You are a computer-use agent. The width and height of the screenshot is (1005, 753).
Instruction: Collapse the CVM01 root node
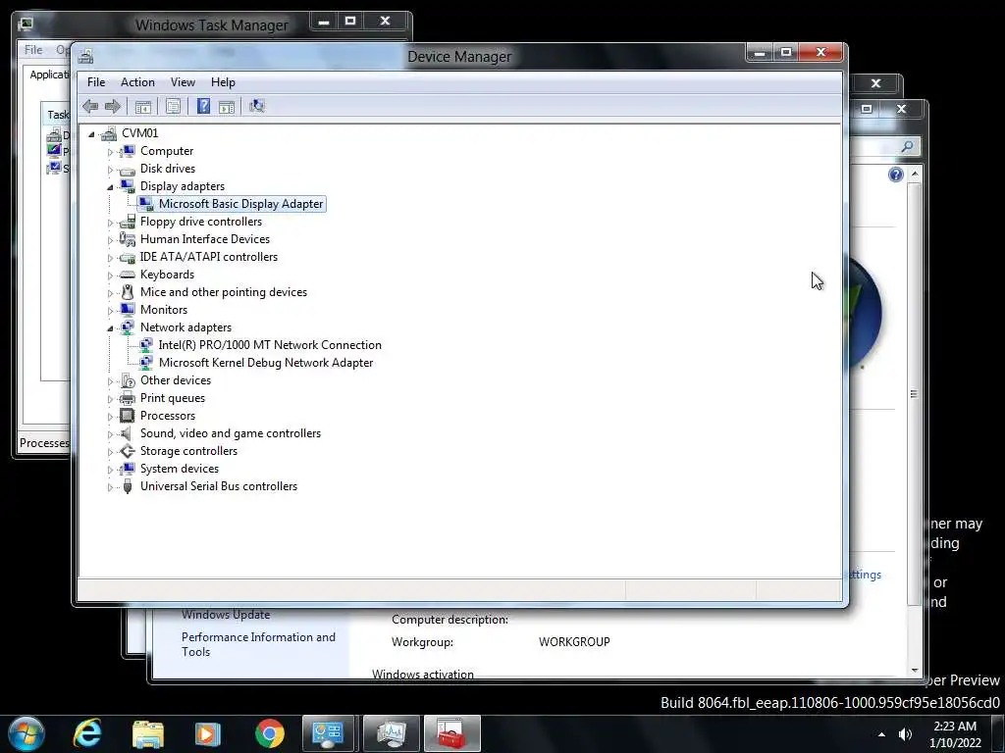coord(91,133)
